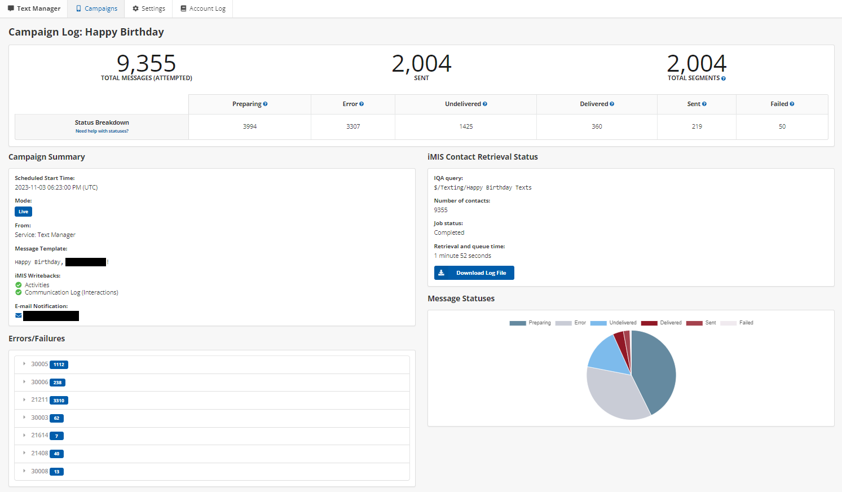This screenshot has height=492, width=842.
Task: Toggle Undelivered series in chart legend
Action: tap(613, 323)
